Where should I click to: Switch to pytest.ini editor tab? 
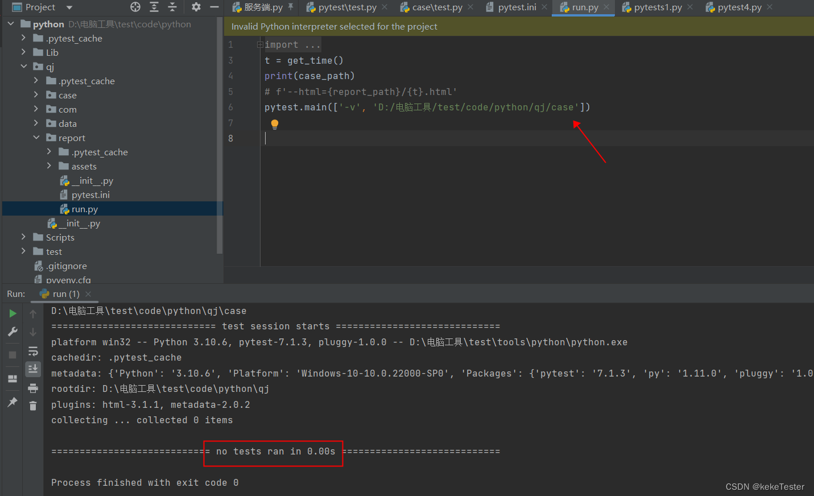point(516,7)
